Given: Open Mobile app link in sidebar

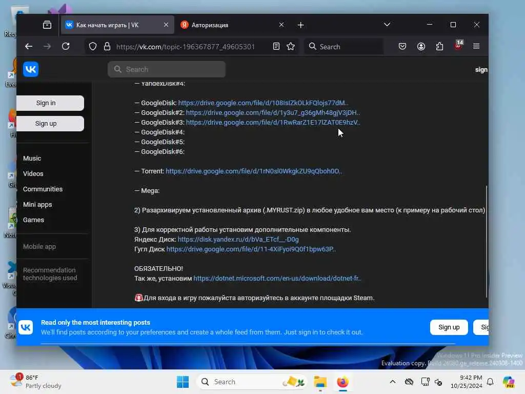Looking at the screenshot, I should (x=39, y=247).
